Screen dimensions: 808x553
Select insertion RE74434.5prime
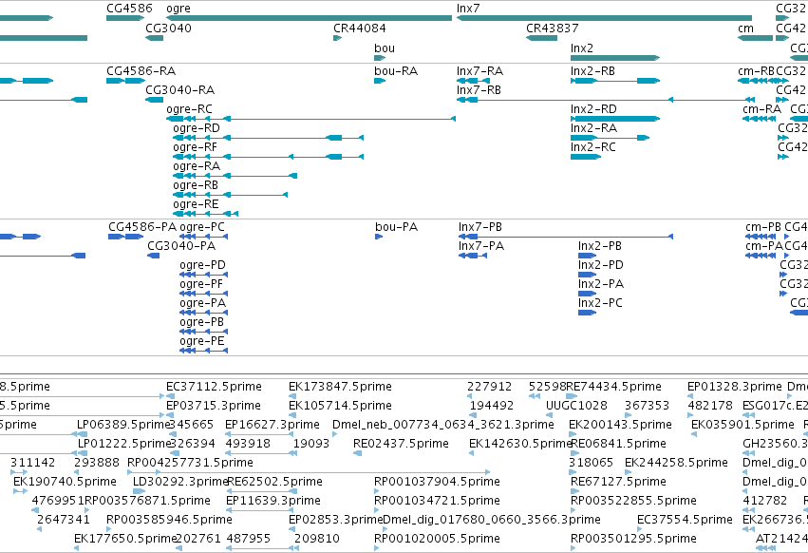click(572, 396)
